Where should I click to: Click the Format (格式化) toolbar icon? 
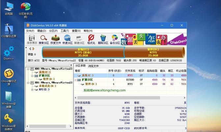point(91,39)
